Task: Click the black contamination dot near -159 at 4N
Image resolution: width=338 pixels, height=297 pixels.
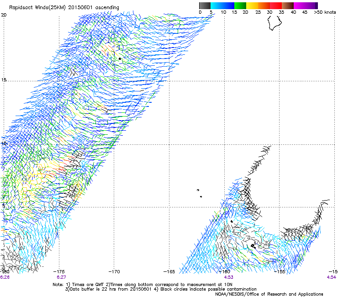Action: click(232, 221)
